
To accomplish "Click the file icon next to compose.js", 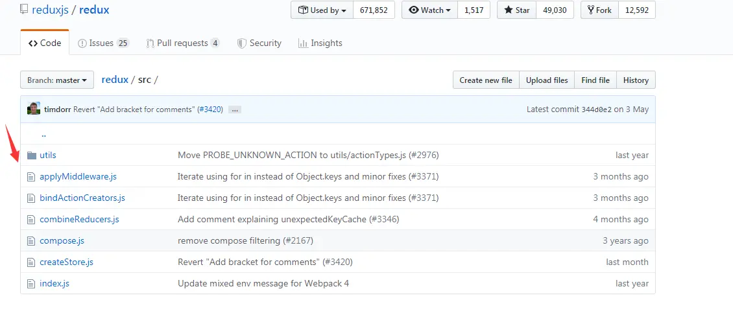I will (31, 241).
